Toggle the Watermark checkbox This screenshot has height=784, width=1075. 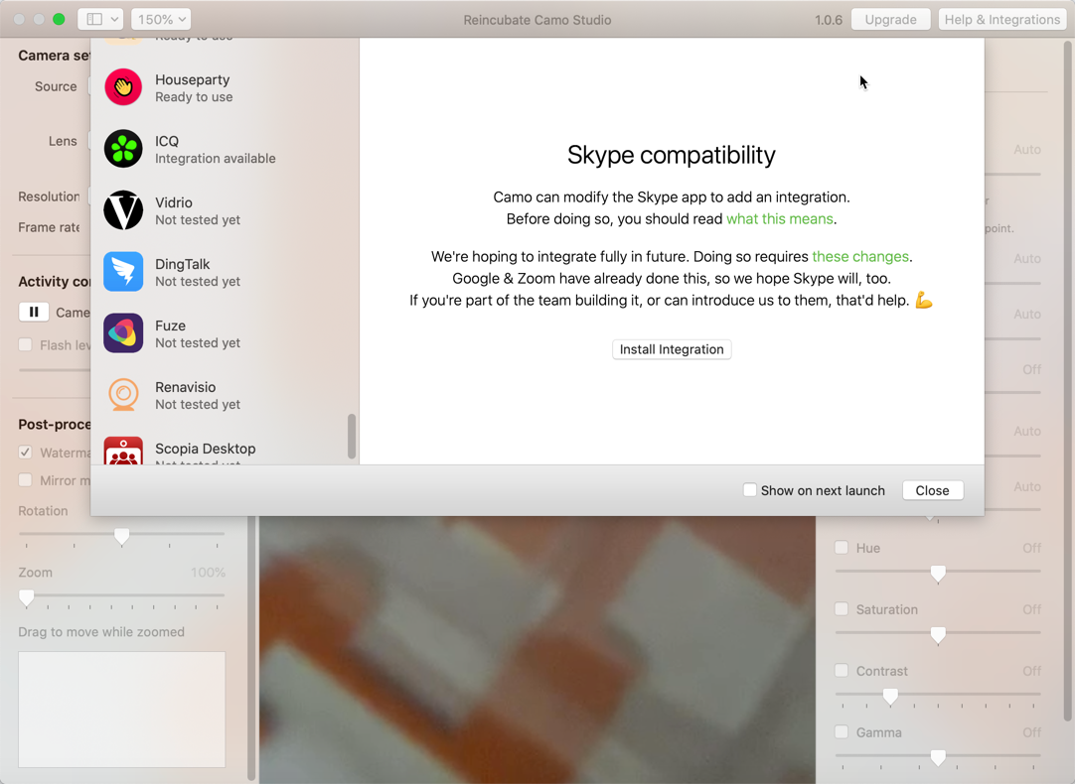tap(26, 452)
